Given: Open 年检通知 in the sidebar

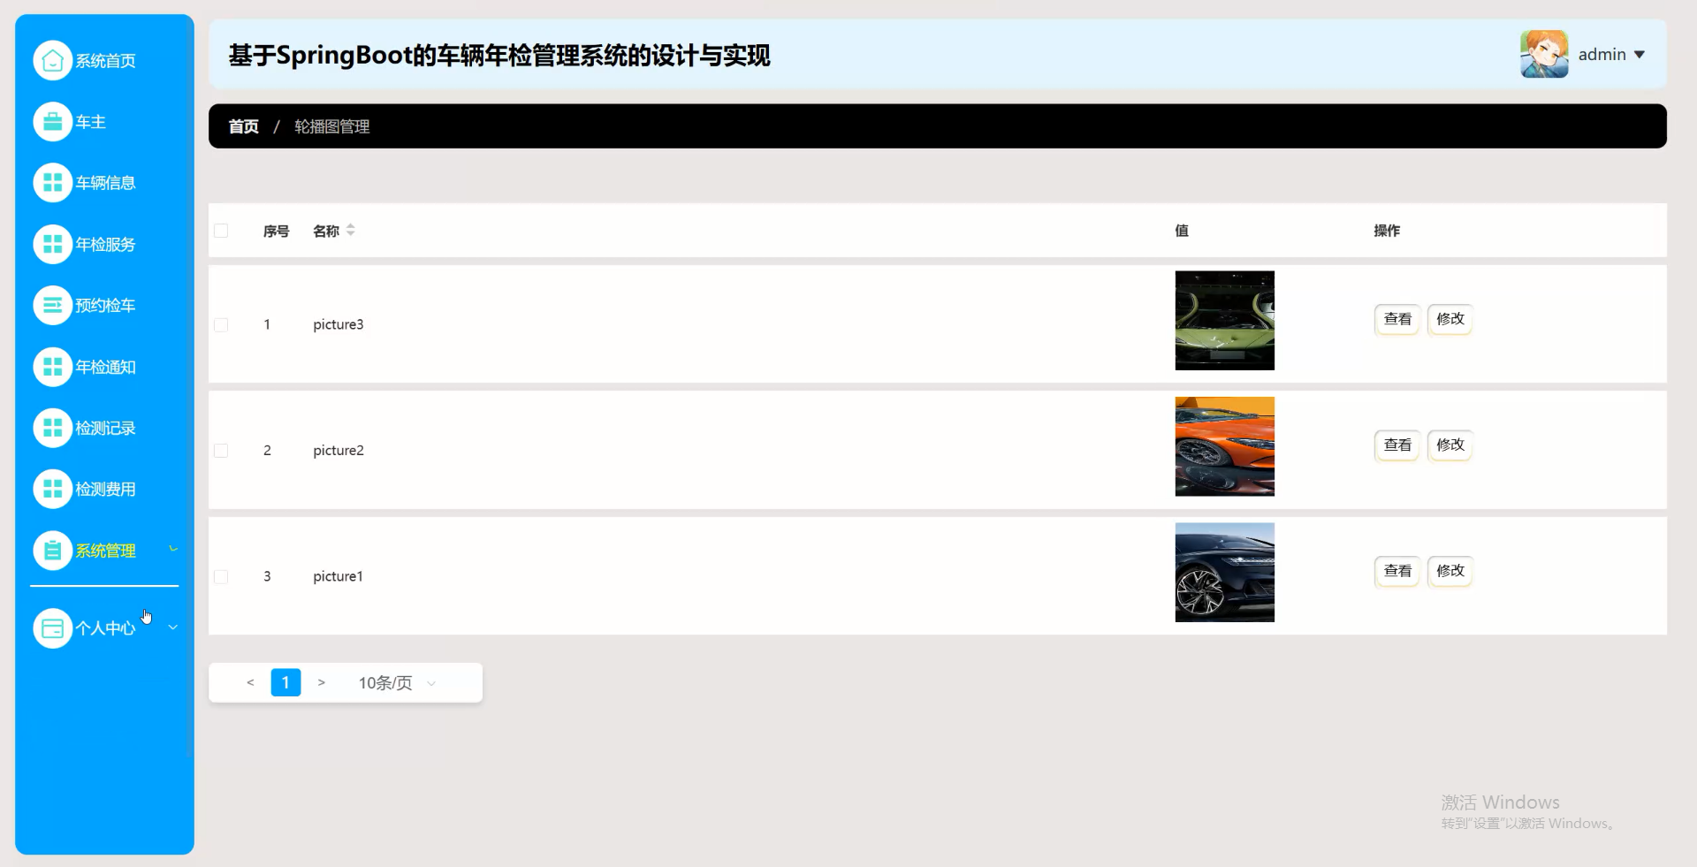Looking at the screenshot, I should 104,367.
